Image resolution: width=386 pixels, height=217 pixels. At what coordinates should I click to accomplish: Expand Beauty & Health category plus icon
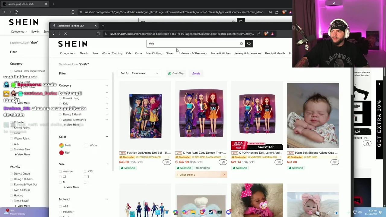107,114
